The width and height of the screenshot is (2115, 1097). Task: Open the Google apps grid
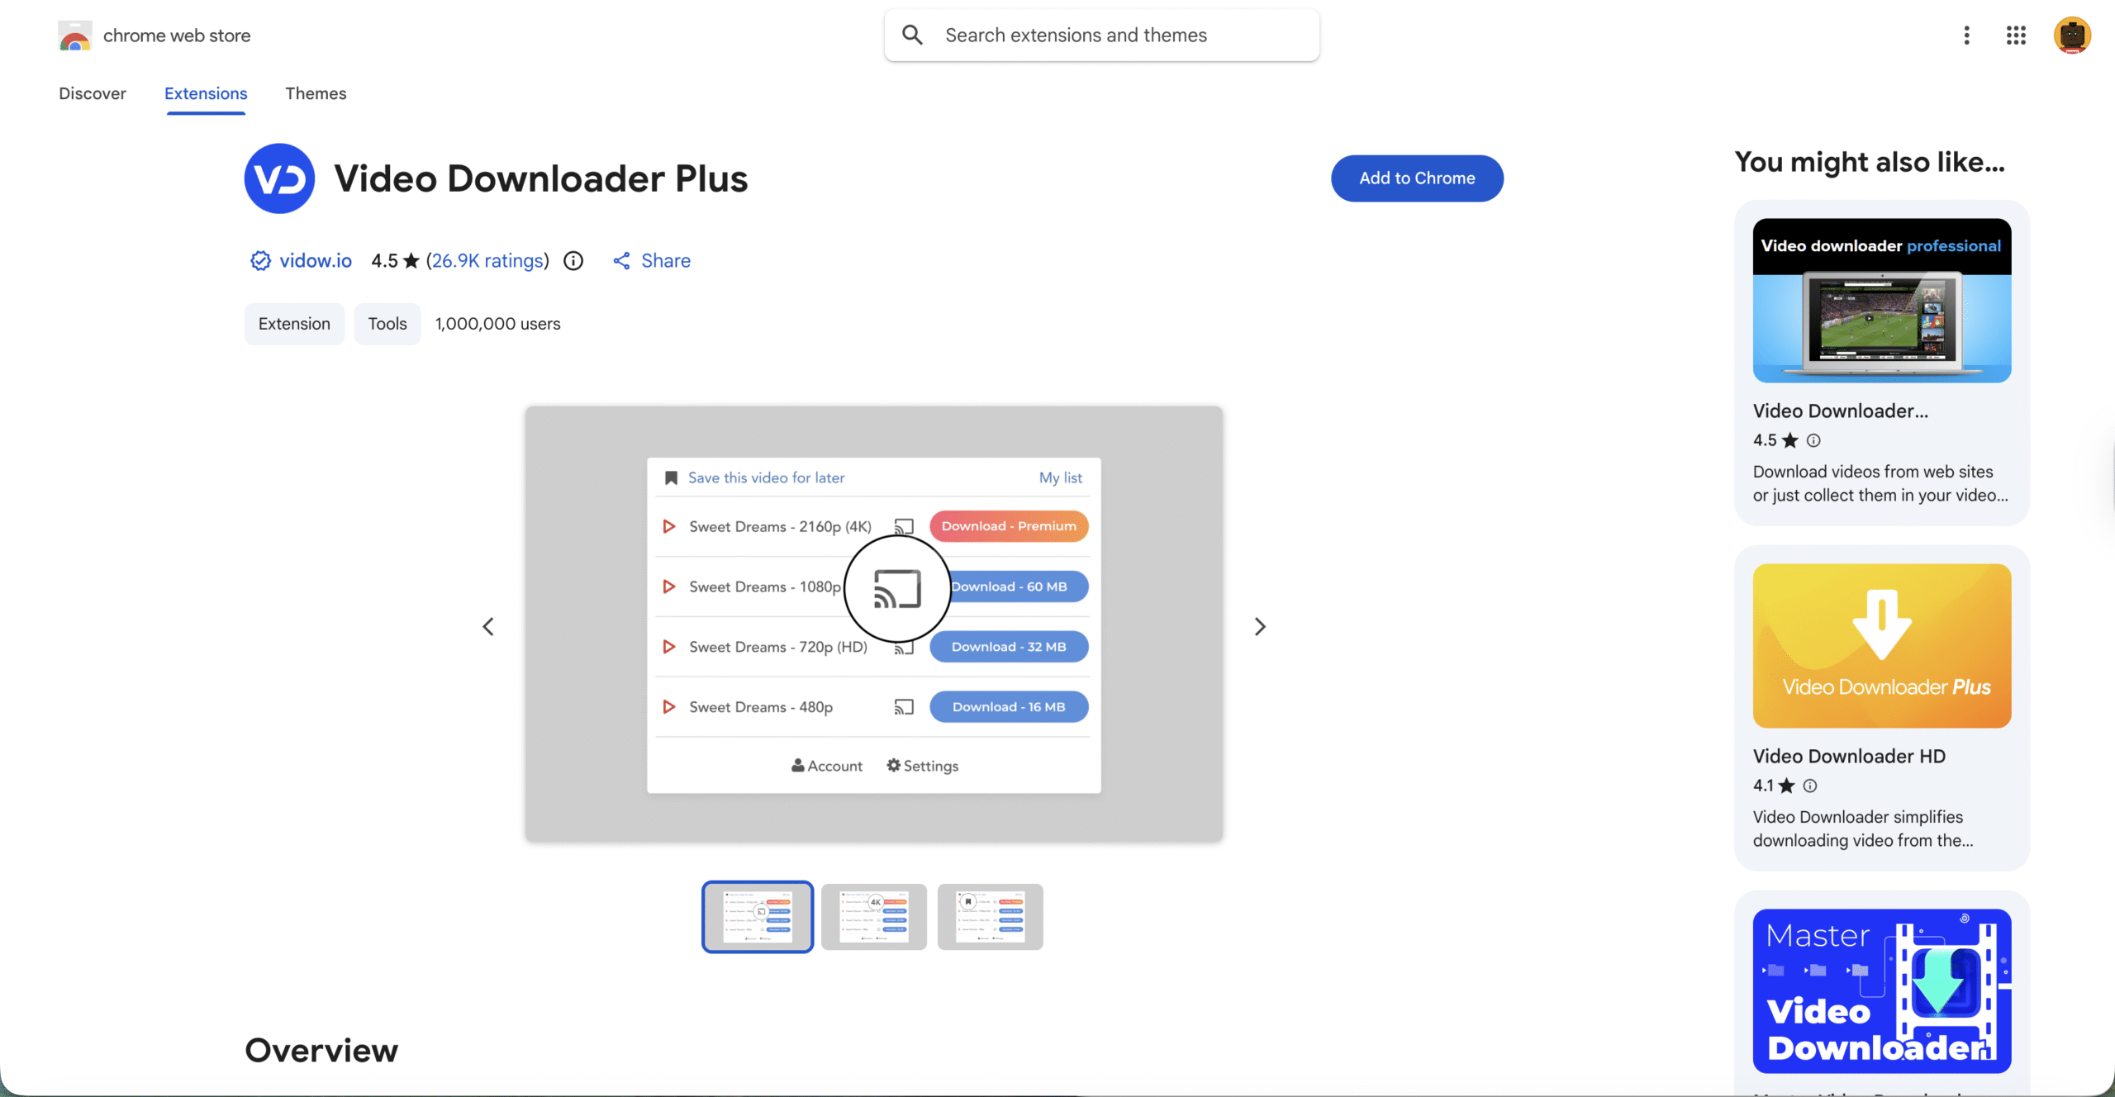2016,35
